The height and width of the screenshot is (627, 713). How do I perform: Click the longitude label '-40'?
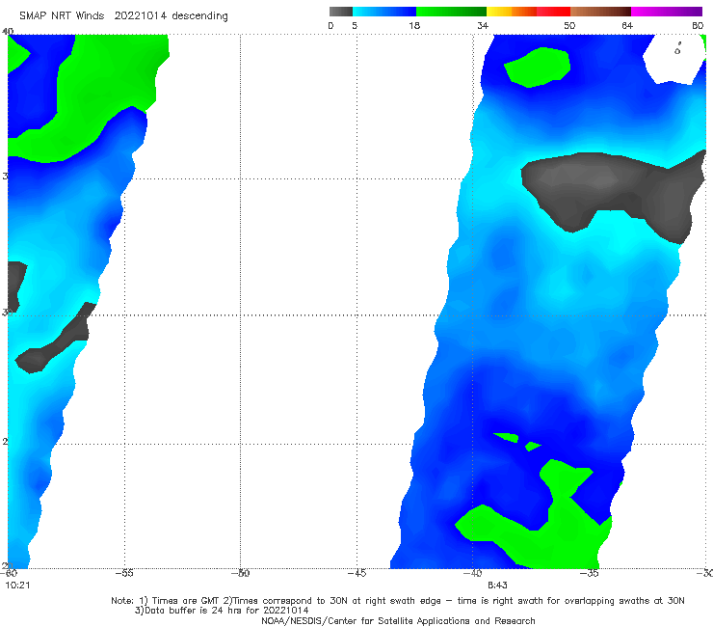(473, 573)
